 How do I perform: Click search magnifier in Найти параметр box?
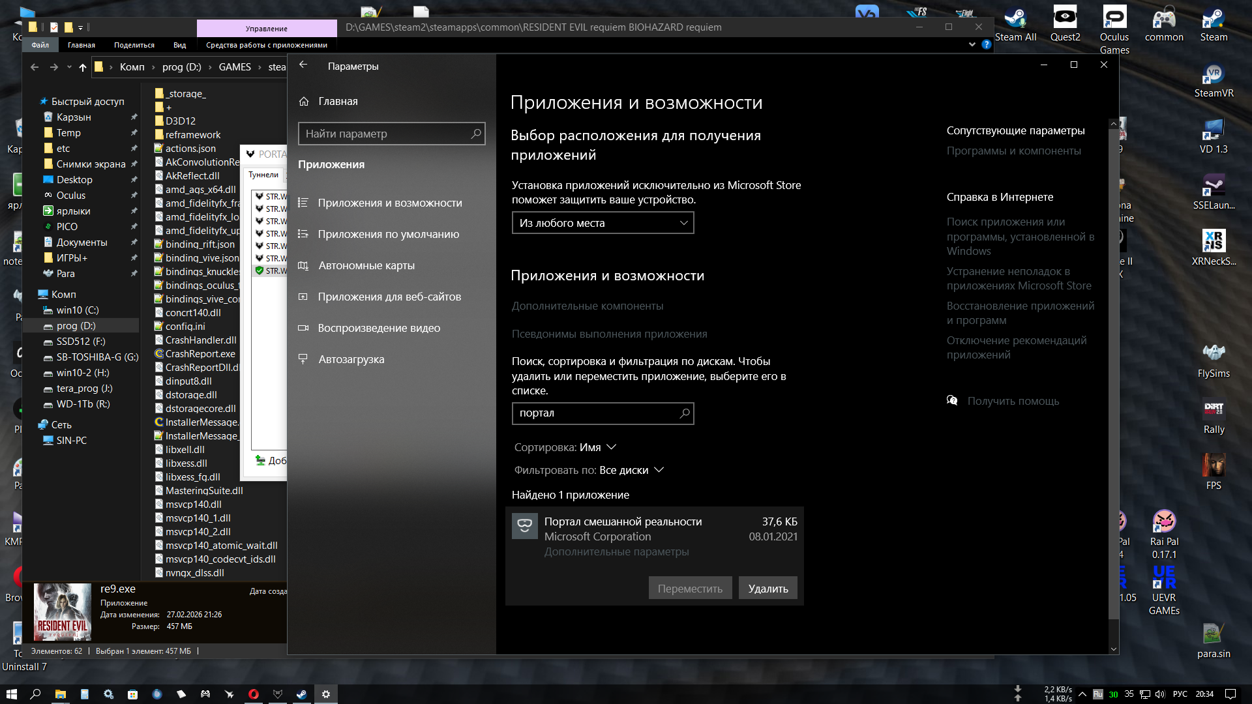(x=476, y=134)
